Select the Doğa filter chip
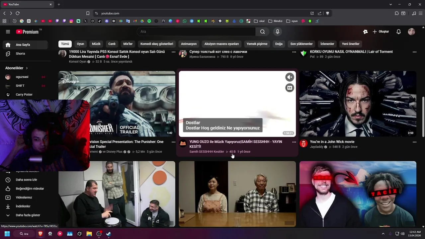The width and height of the screenshot is (425, 239). coord(279,44)
